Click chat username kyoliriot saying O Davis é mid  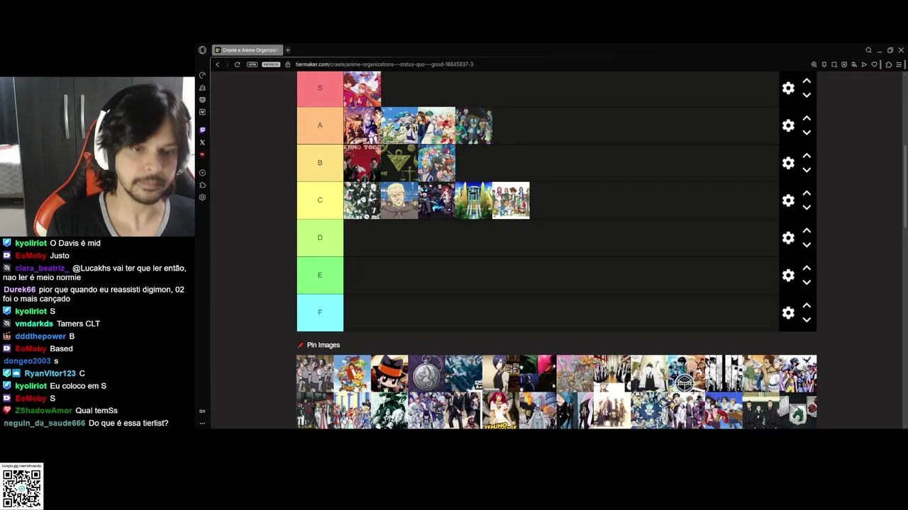(x=31, y=243)
